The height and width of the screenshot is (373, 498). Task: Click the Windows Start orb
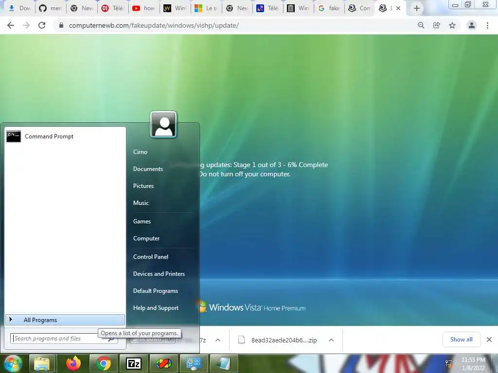13,363
